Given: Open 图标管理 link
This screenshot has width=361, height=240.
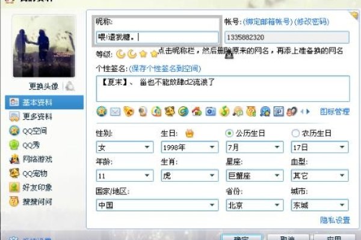Looking at the screenshot, I should (x=335, y=112).
